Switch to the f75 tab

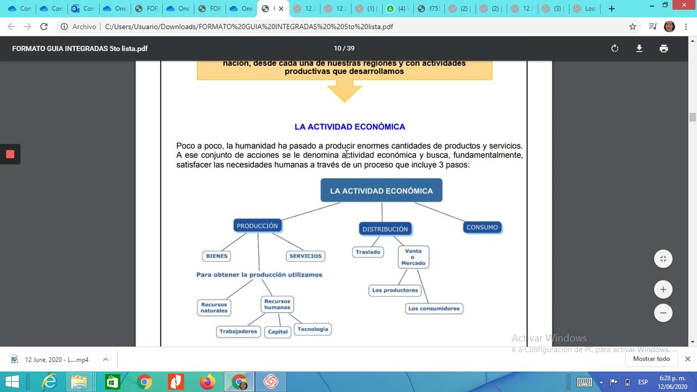point(429,9)
